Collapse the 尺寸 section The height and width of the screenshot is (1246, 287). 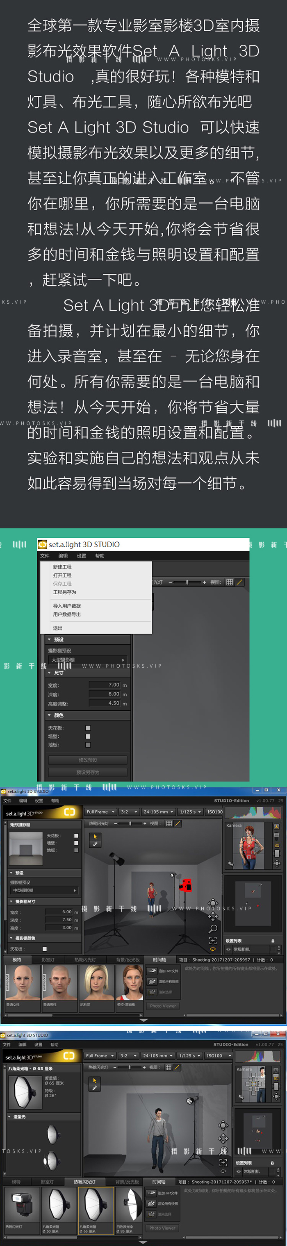50,673
